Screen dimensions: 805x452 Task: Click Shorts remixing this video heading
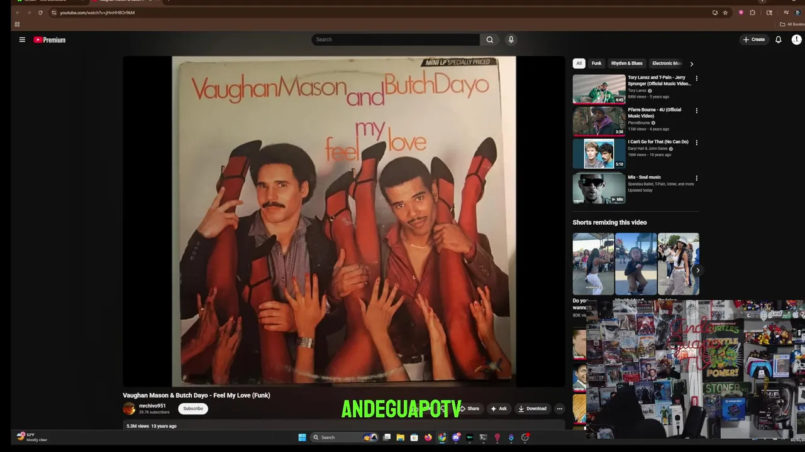click(609, 222)
